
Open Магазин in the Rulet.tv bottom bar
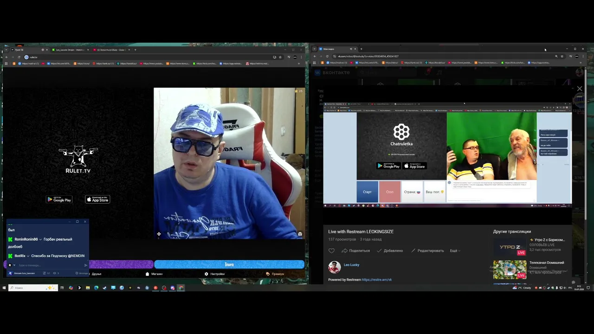[155, 274]
